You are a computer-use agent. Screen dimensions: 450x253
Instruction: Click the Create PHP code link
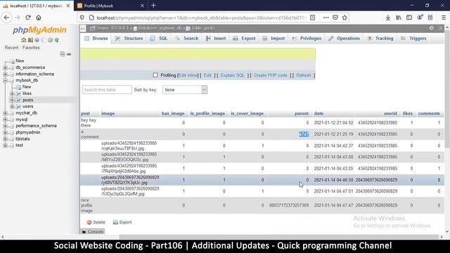click(x=270, y=75)
